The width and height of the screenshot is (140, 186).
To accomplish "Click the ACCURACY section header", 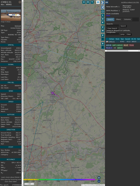I will coord(11,159).
